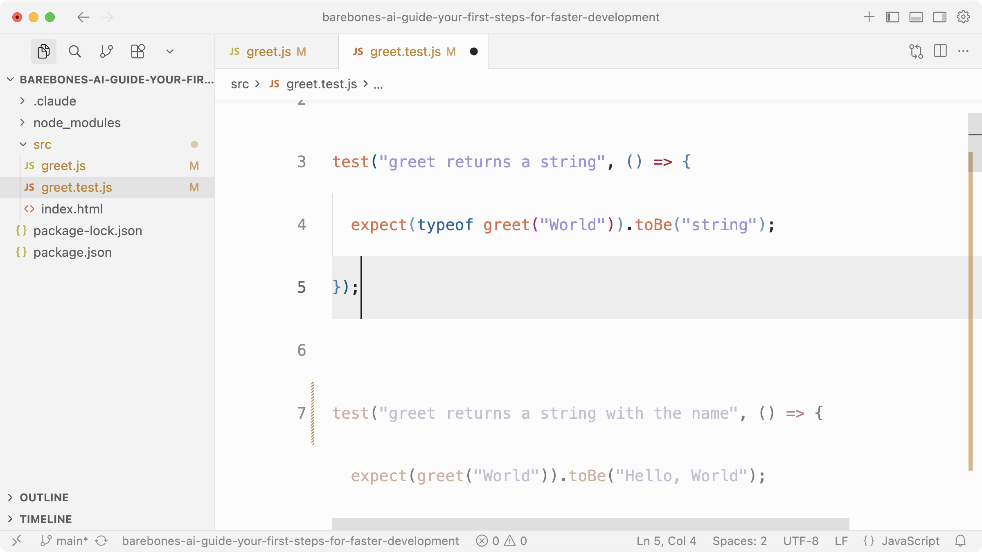Expand the node_modules folder
Image resolution: width=982 pixels, height=552 pixels.
[x=77, y=123]
